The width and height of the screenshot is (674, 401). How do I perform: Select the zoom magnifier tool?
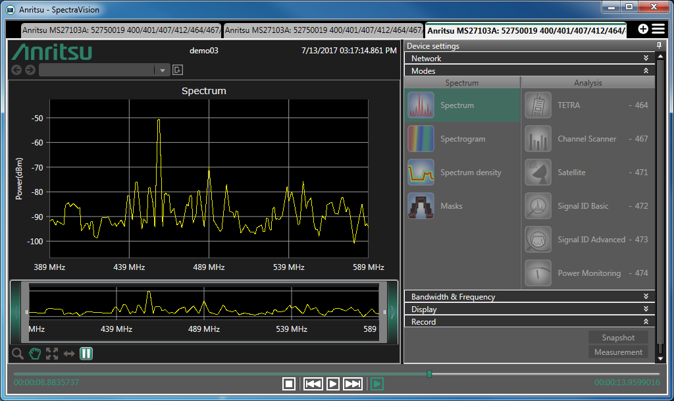pos(18,354)
